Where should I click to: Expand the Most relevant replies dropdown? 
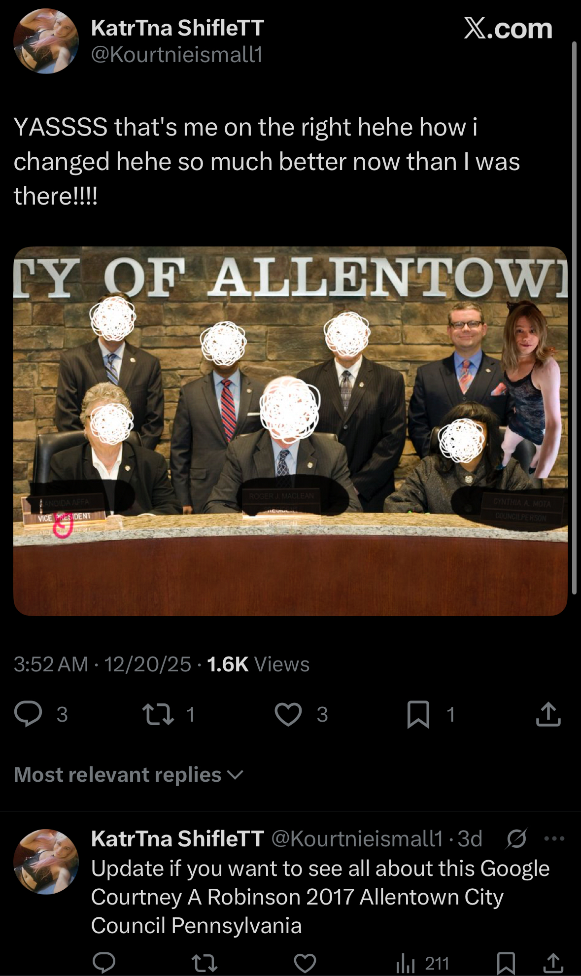129,774
